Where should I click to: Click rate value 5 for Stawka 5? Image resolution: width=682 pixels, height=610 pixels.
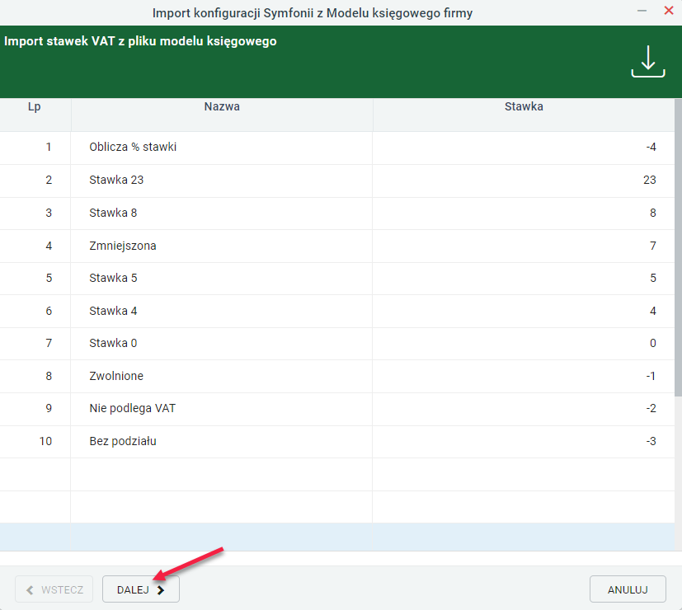pos(653,279)
